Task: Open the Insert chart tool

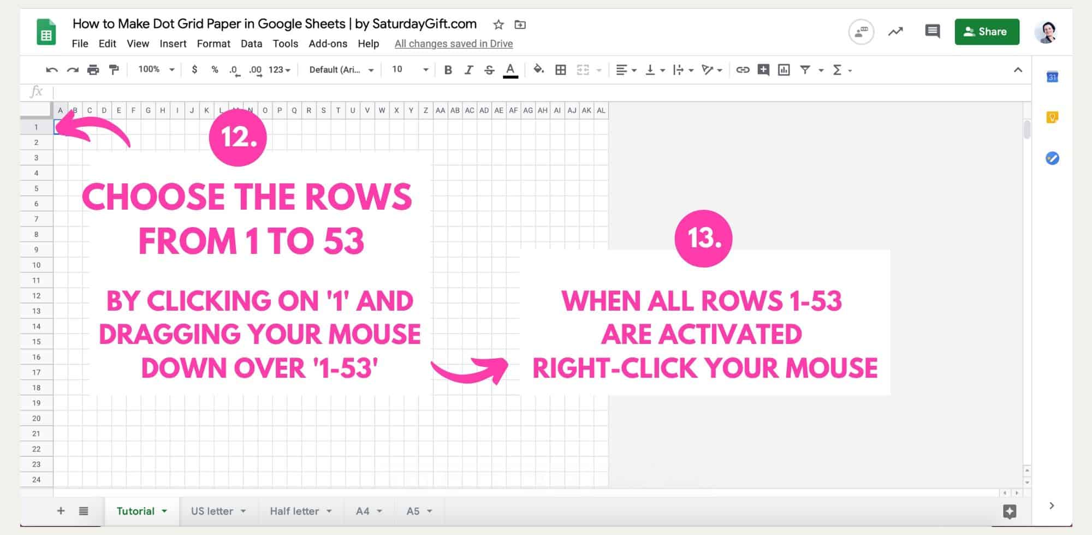Action: pos(784,70)
